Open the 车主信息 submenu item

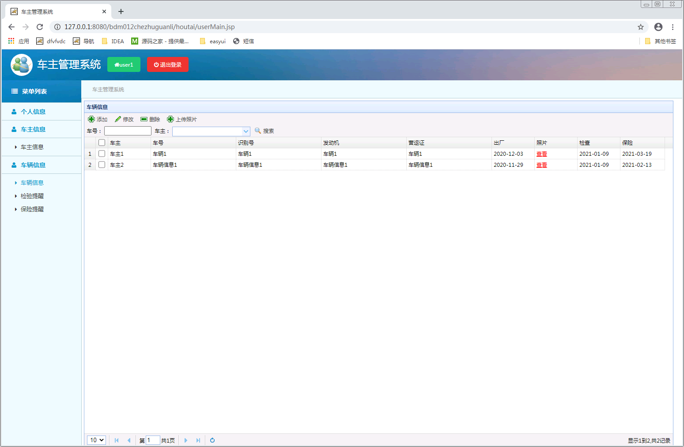pos(32,147)
